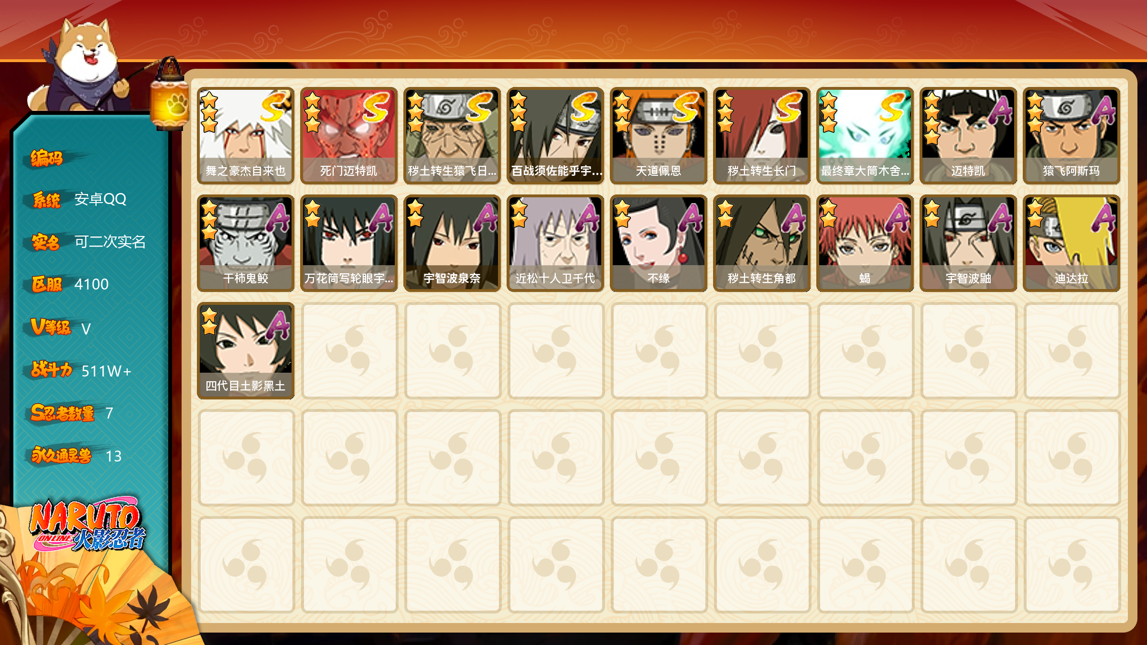Click the paw-print lantern icon
Screen dimensions: 1147x645
pos(170,95)
